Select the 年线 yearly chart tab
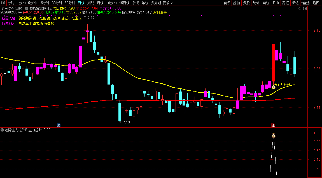The image size is (322, 178). [145, 3]
